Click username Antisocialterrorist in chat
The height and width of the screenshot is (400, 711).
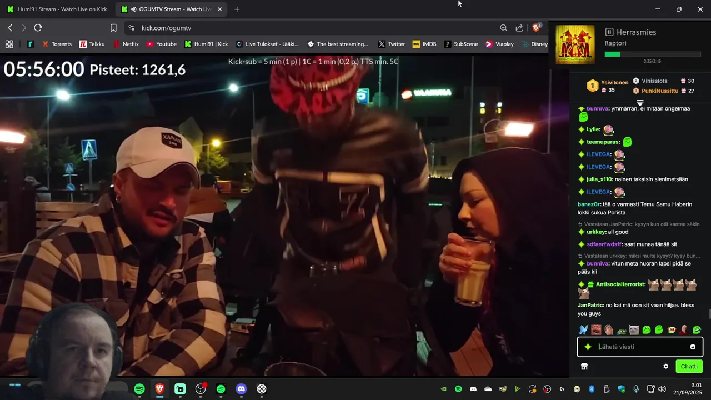[620, 284]
